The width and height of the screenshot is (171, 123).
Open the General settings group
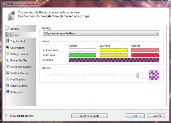click(21, 29)
